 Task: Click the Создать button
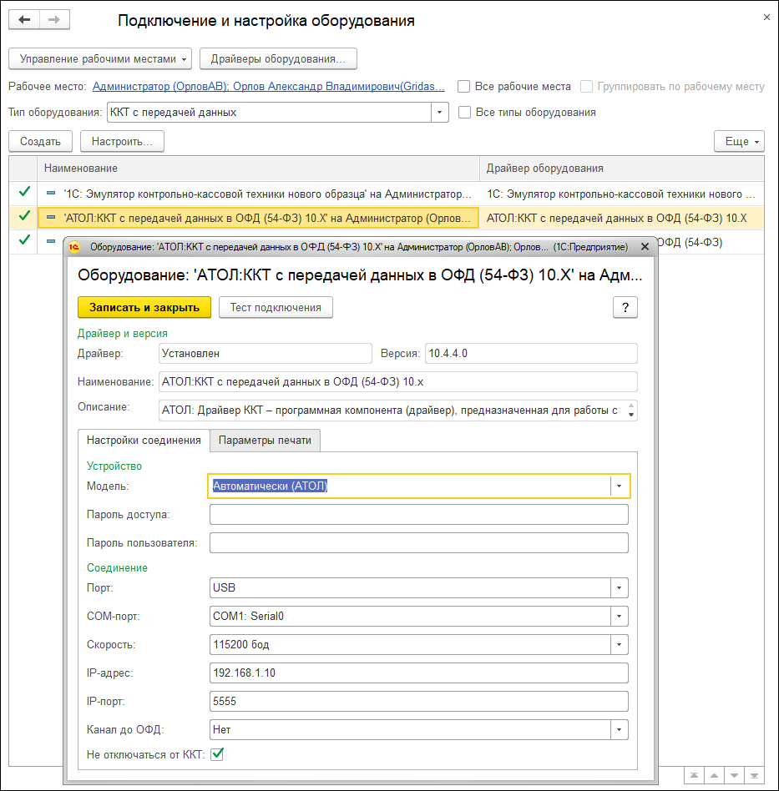[40, 141]
